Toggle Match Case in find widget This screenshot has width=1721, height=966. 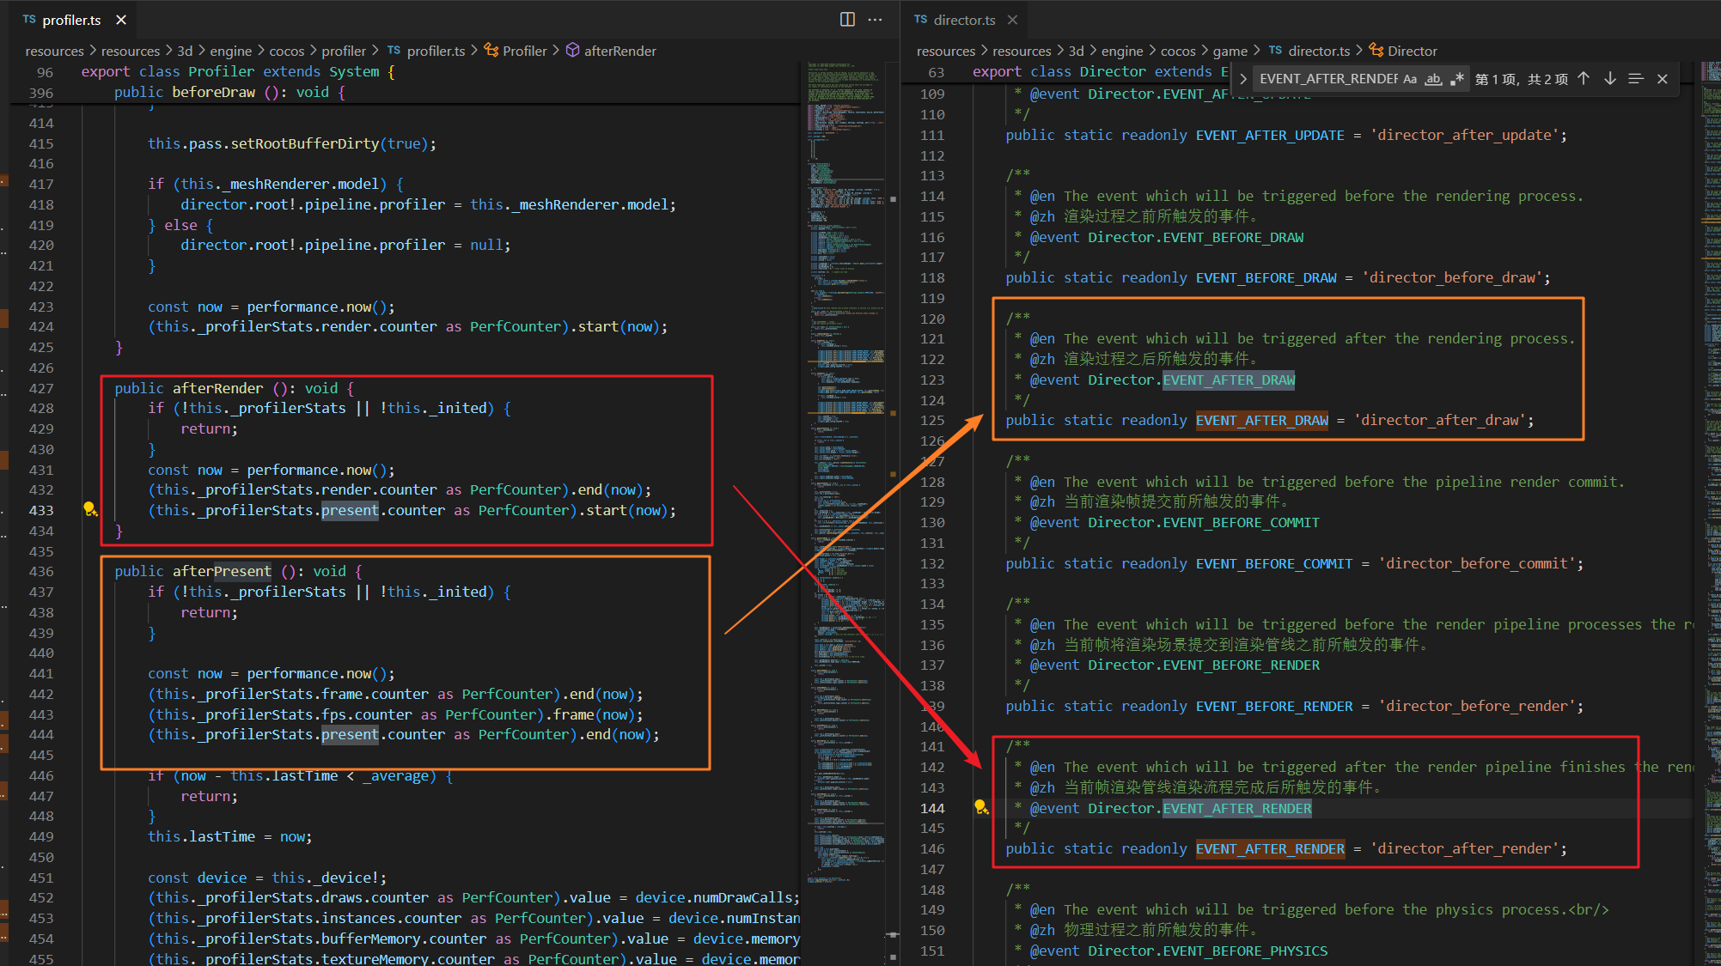1409,79
